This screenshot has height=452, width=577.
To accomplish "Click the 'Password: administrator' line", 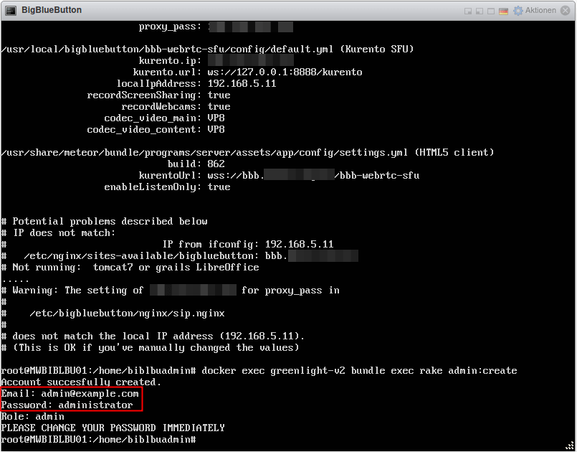I will pos(67,405).
